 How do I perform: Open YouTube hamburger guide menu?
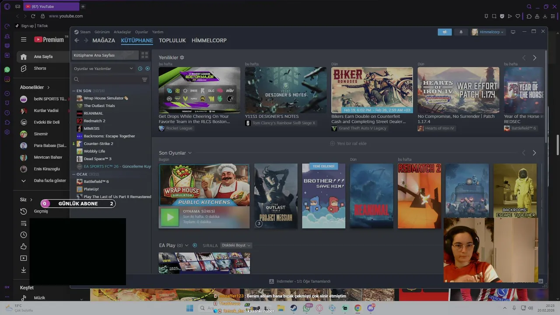click(24, 39)
